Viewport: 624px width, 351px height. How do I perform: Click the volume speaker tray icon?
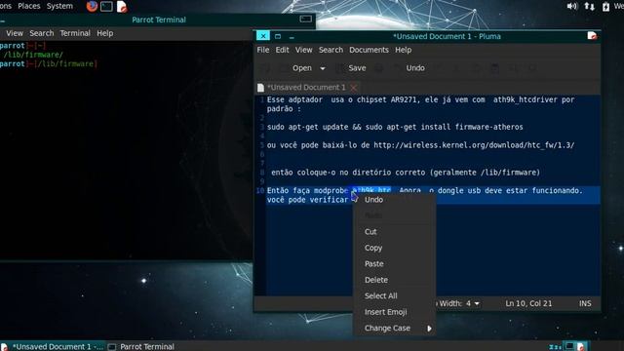pyautogui.click(x=572, y=6)
